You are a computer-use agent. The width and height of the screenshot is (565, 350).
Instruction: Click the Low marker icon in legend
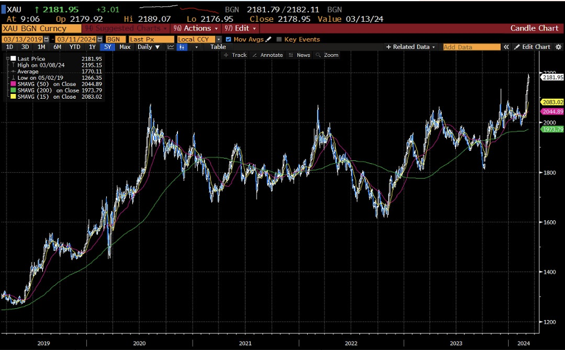[14, 78]
